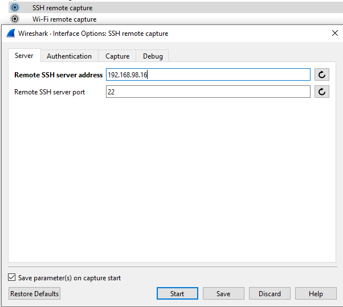Screen dimensions: 343x307
Task: Save the interface options
Action: click(x=223, y=293)
